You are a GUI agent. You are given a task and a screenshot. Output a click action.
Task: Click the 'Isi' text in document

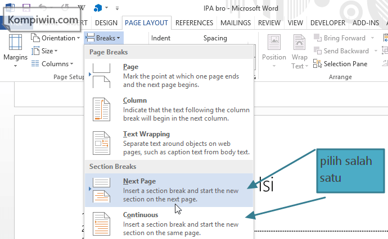click(x=266, y=184)
